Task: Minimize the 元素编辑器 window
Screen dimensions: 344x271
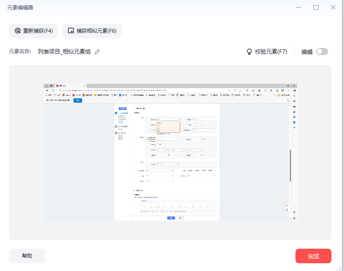Action: [x=299, y=7]
